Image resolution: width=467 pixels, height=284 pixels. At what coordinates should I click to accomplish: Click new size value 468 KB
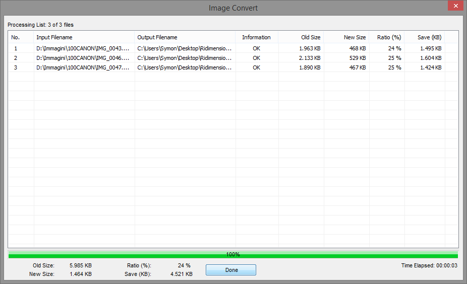click(358, 48)
